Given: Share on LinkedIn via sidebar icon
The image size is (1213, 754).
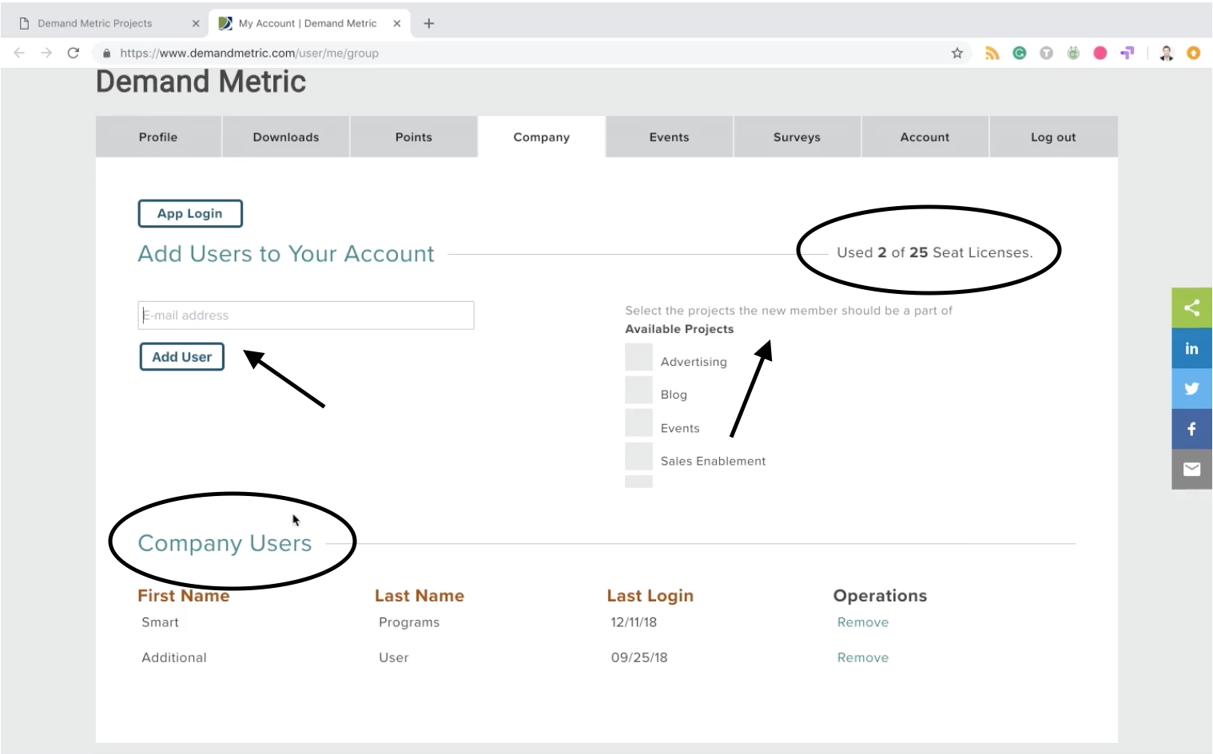Looking at the screenshot, I should coord(1192,348).
